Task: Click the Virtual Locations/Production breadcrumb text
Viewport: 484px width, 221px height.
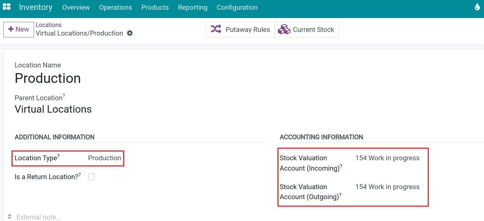Action: pyautogui.click(x=79, y=33)
